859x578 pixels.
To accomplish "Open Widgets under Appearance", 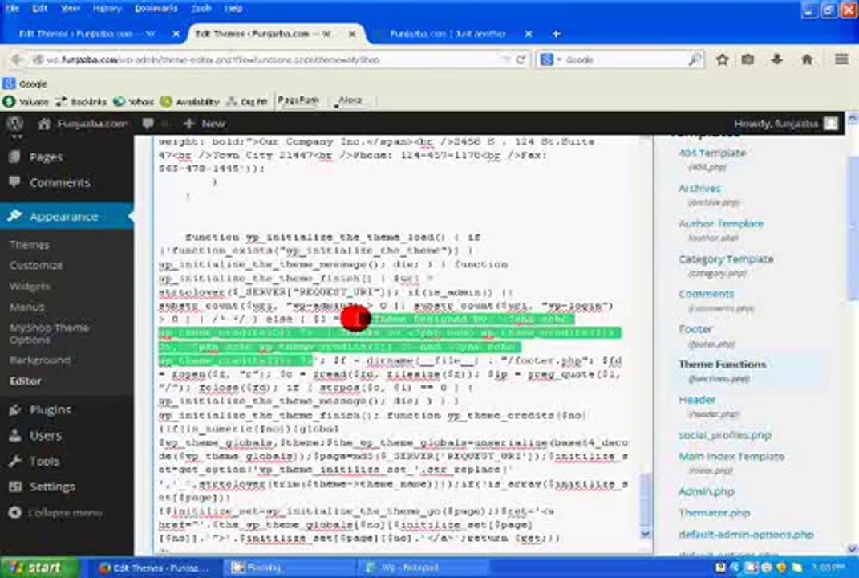I will point(30,287).
